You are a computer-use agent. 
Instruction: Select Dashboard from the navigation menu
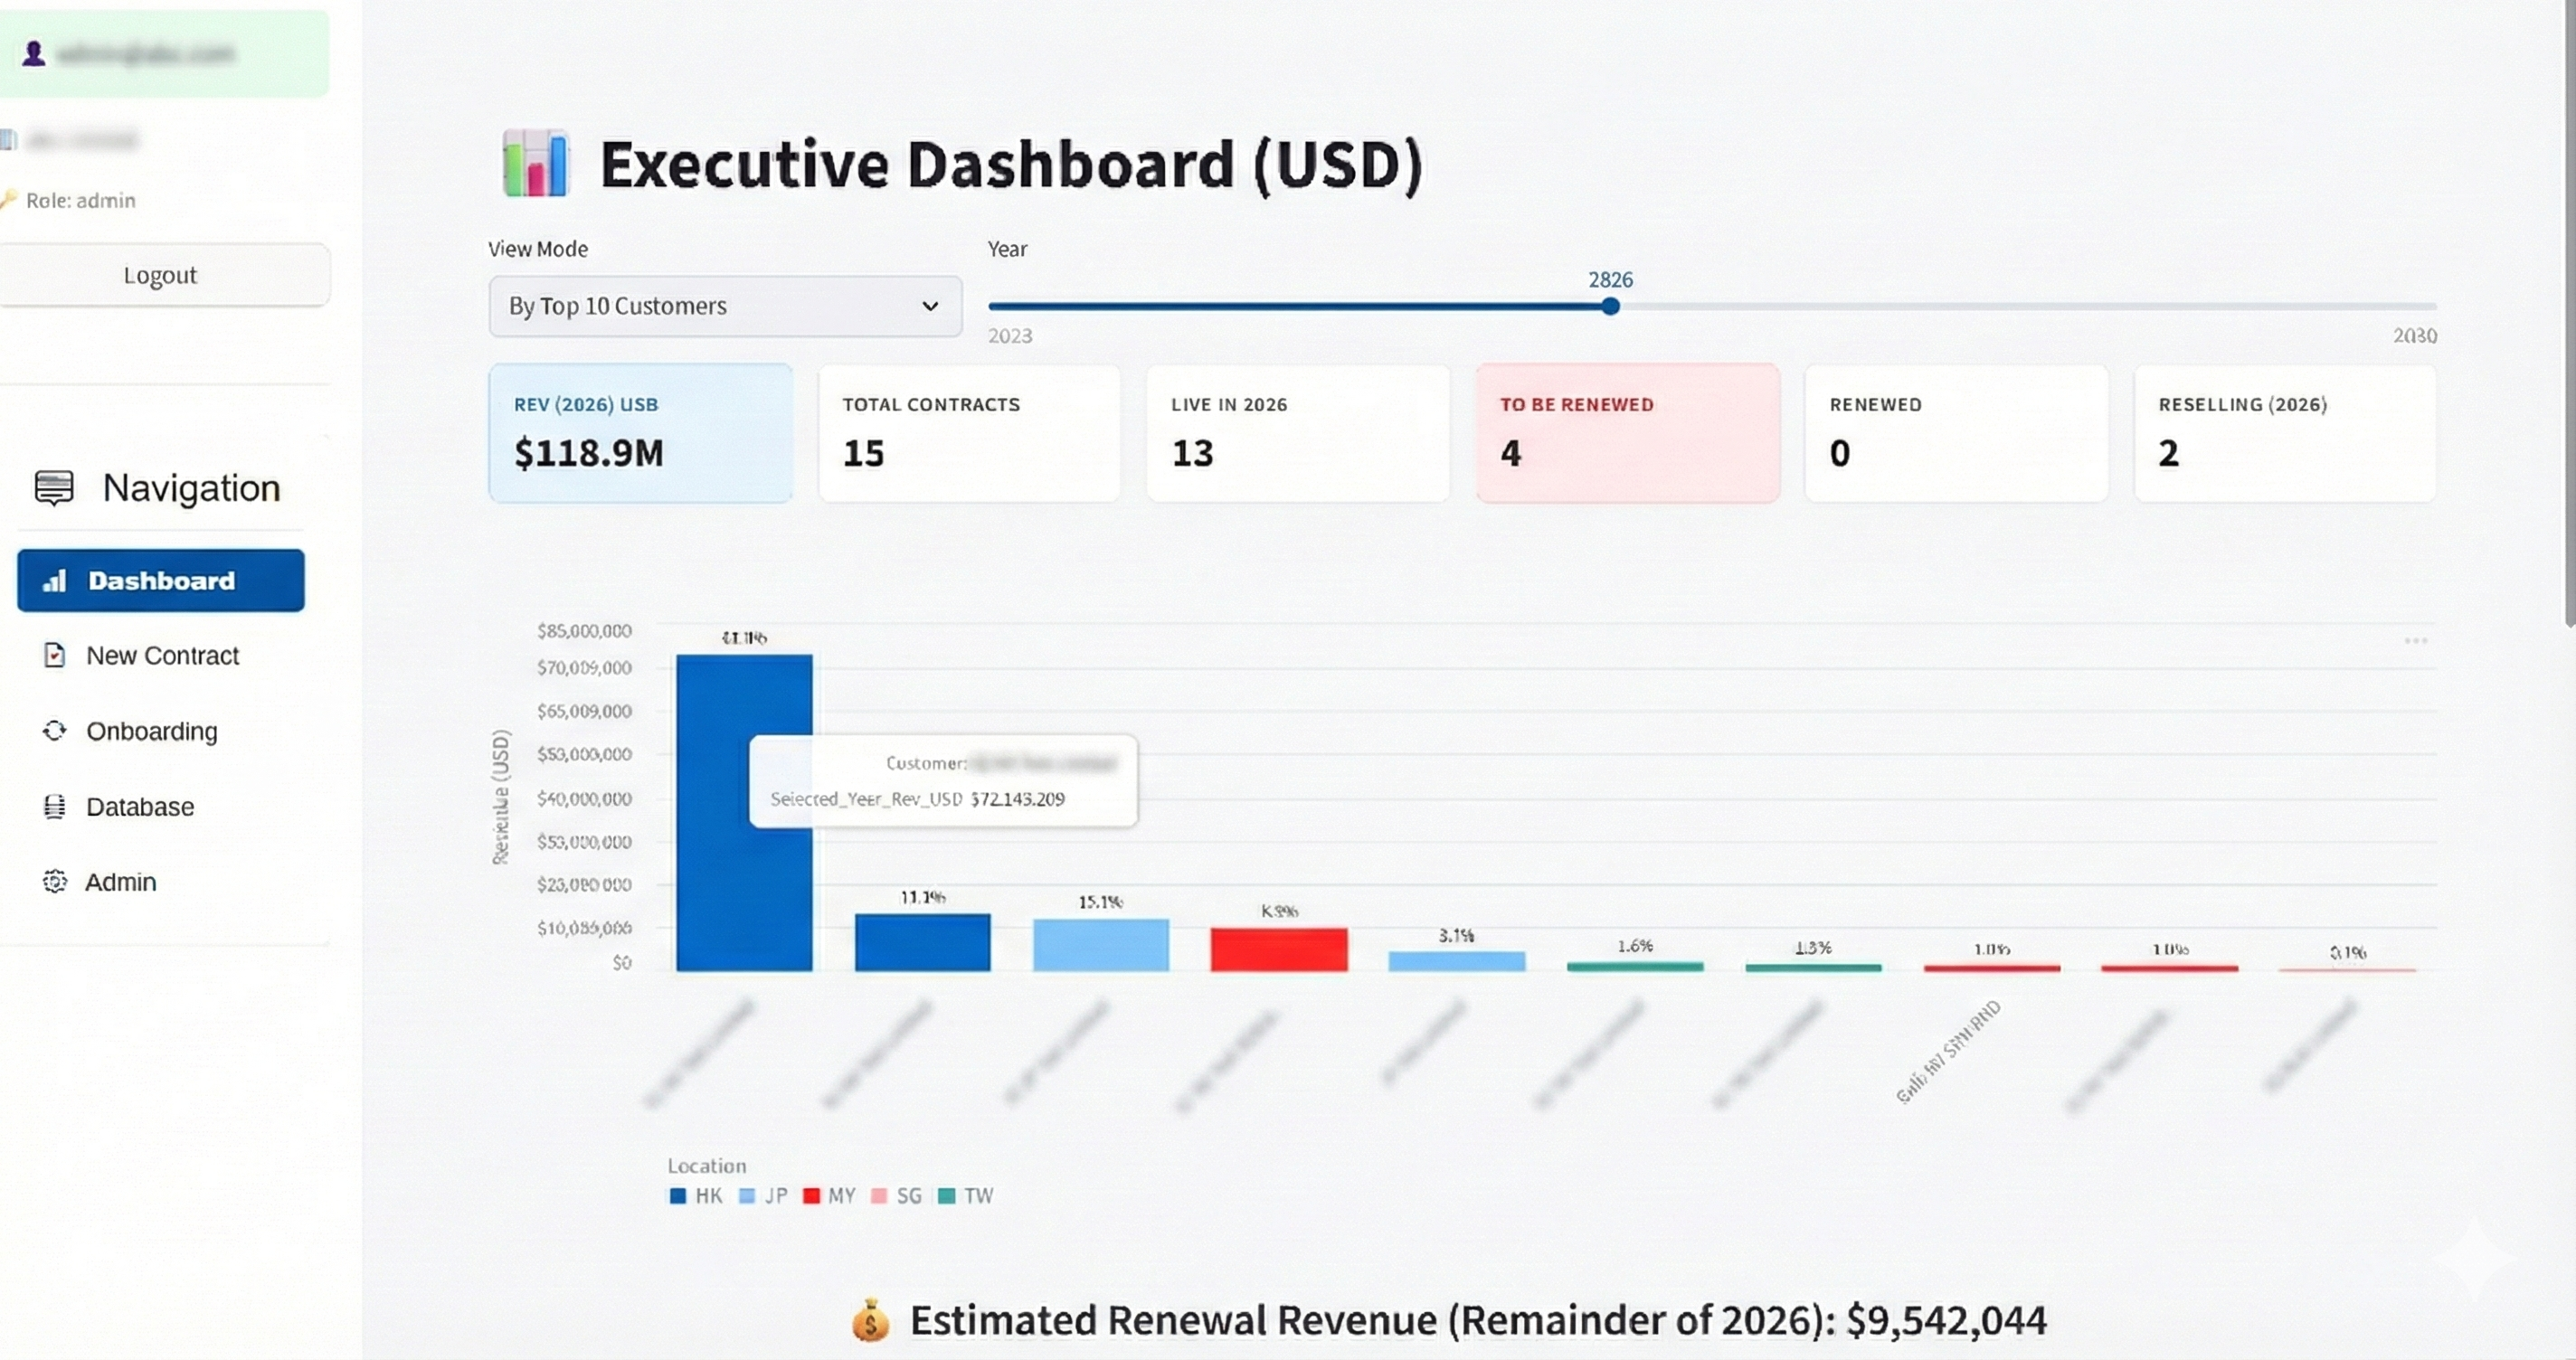tap(160, 580)
